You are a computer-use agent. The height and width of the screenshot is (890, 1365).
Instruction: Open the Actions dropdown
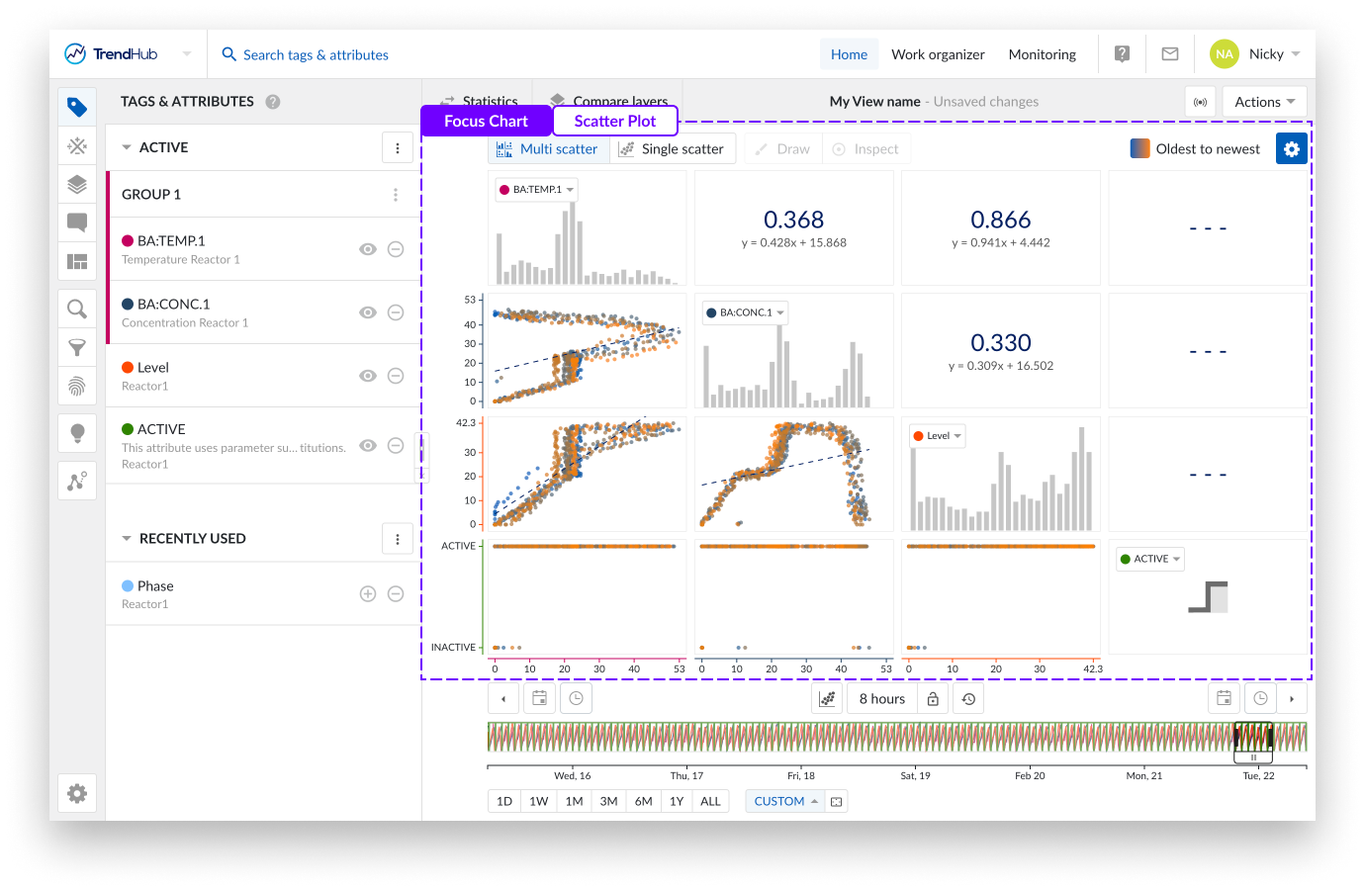1264,102
